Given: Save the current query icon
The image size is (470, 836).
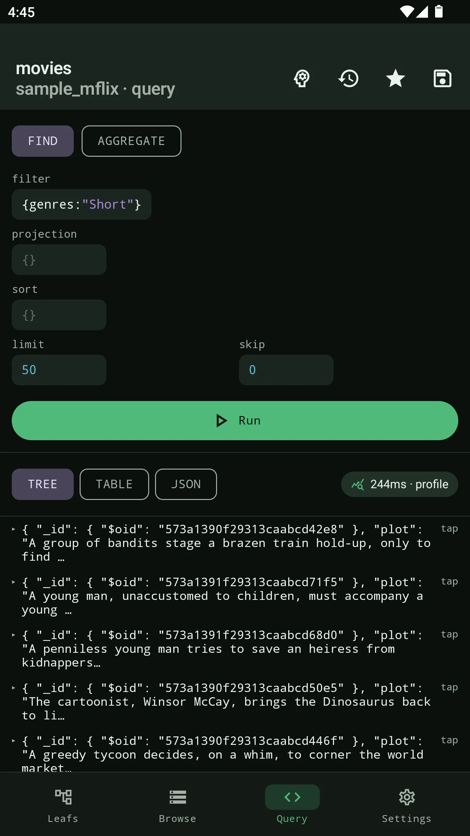Looking at the screenshot, I should [x=443, y=78].
